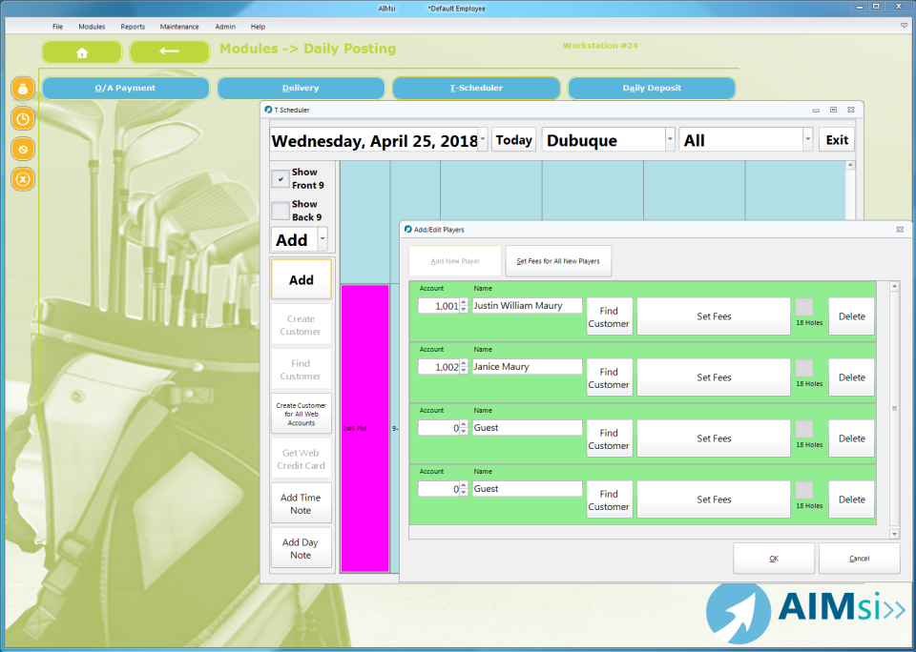Open the Maintenance menu
Viewport: 916px width, 652px height.
(179, 27)
